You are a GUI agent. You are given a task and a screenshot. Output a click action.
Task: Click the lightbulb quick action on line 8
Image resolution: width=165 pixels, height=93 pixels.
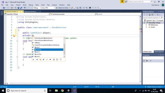(14, 36)
